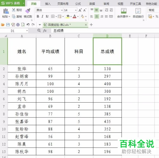Click the Merge and Center icon
The image size is (159, 158).
click(124, 11)
